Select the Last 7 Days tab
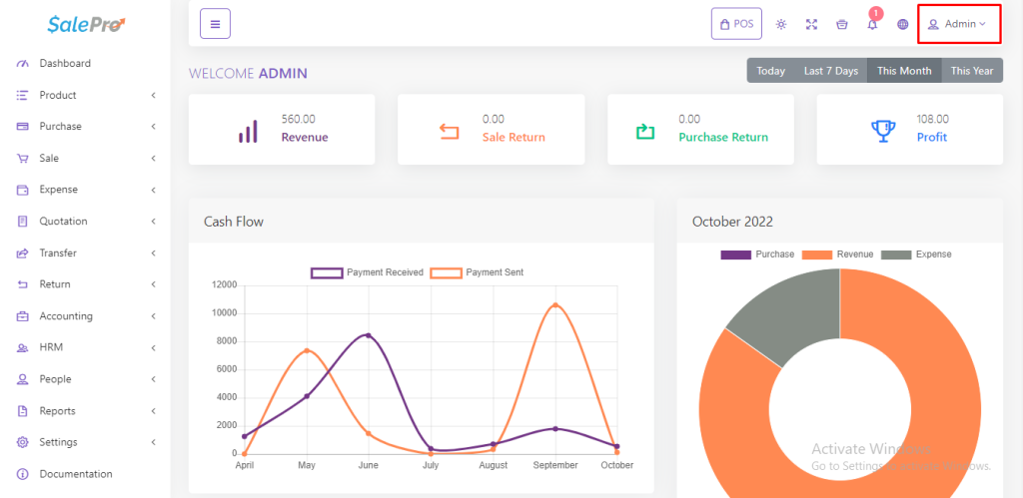 [830, 71]
